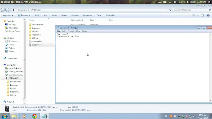The width and height of the screenshot is (212, 119).
Task: Toggle the preview pane icon
Action: pos(202,15)
